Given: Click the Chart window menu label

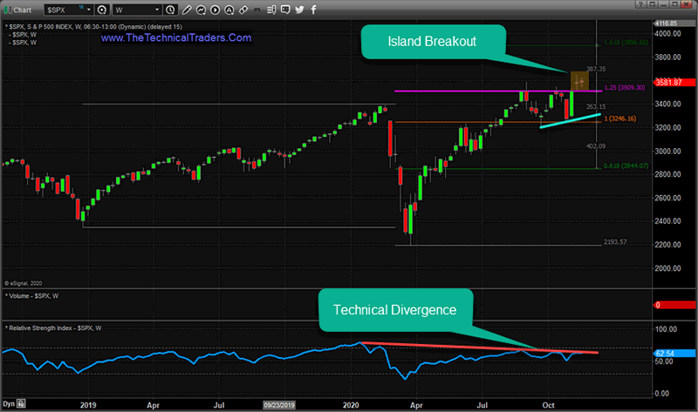Looking at the screenshot, I should pyautogui.click(x=19, y=10).
